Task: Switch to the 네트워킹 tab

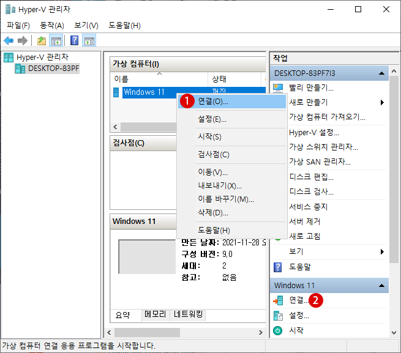Action: (x=188, y=314)
